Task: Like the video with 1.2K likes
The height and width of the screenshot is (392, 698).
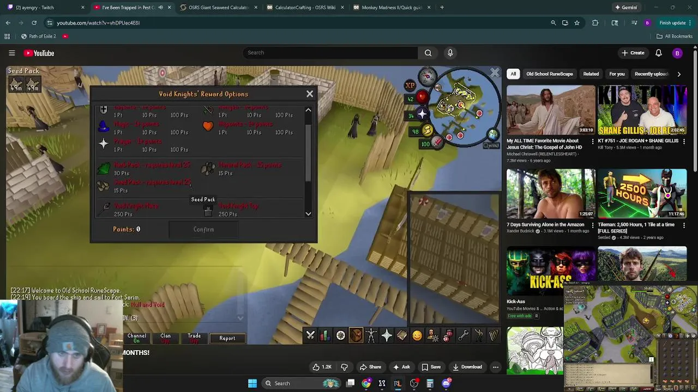Action: [322, 367]
